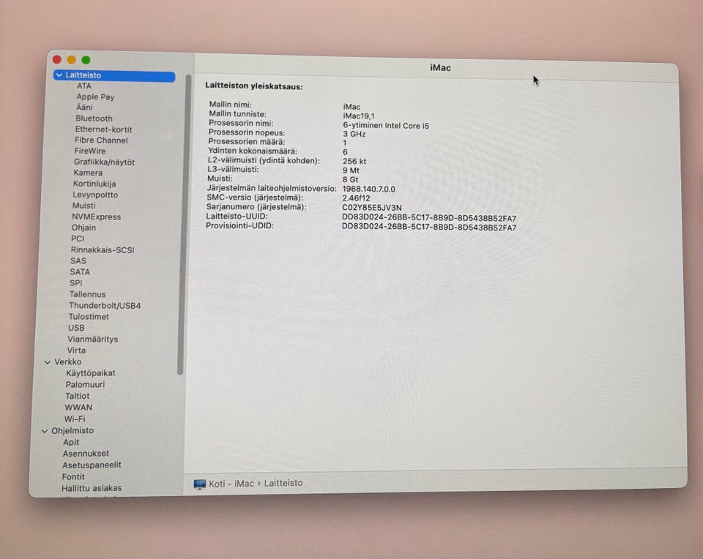This screenshot has height=559, width=703.
Task: Select WWAN in the sidebar
Action: 78,408
